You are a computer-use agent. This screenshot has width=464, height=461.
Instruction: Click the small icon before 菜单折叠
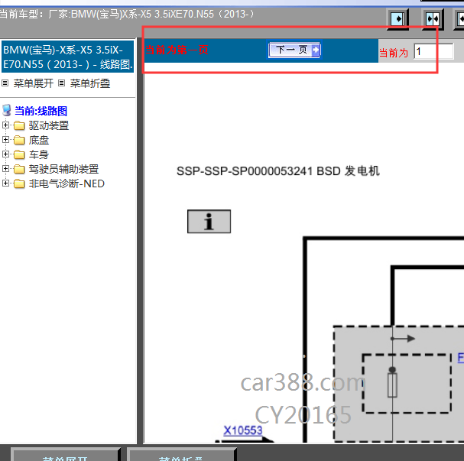(x=61, y=83)
